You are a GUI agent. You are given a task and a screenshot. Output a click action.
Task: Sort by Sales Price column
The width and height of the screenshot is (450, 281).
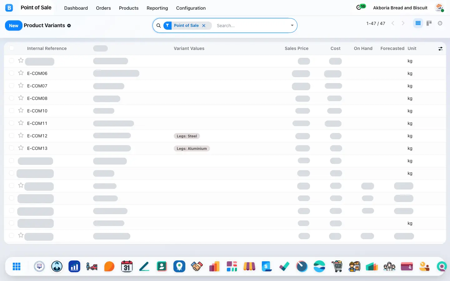coord(297,48)
